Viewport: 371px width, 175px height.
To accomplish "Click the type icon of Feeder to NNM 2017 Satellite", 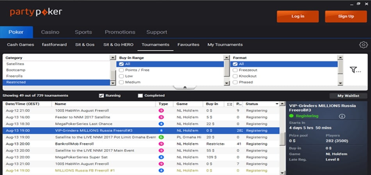I will coord(161,117).
